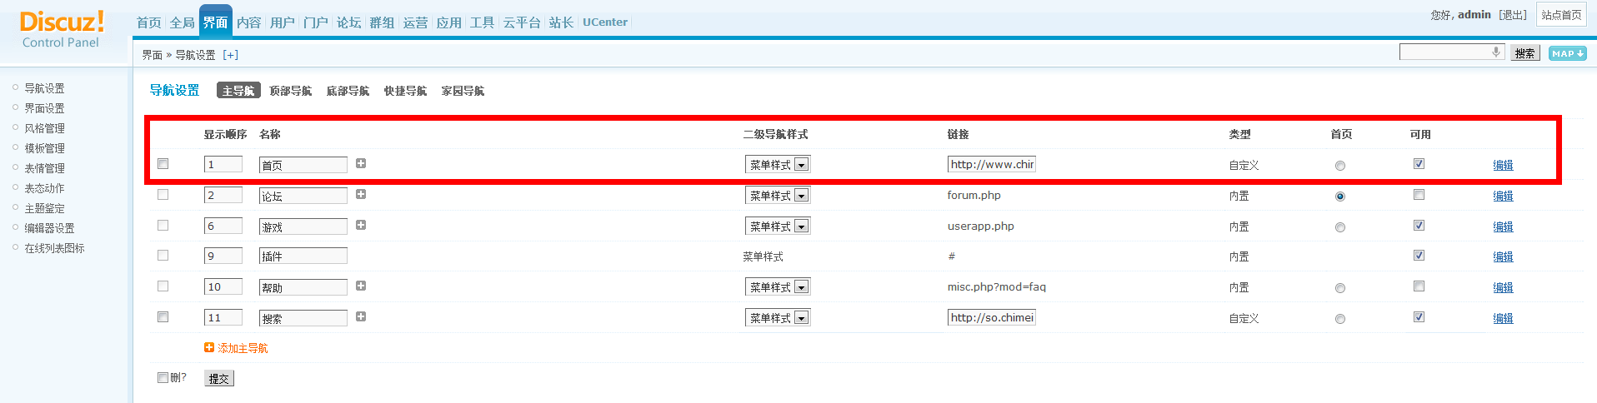1597x403 pixels.
Task: Uncheck 可用 checkbox for 插件 row
Action: 1419,256
